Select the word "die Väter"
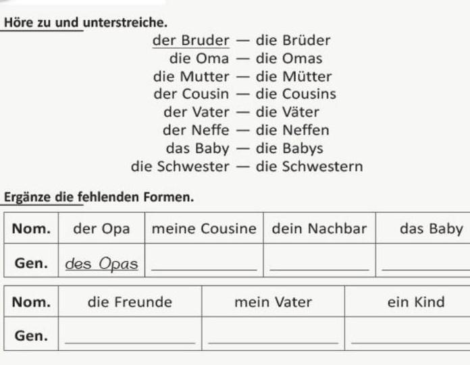This screenshot has height=365, width=470. (x=287, y=113)
